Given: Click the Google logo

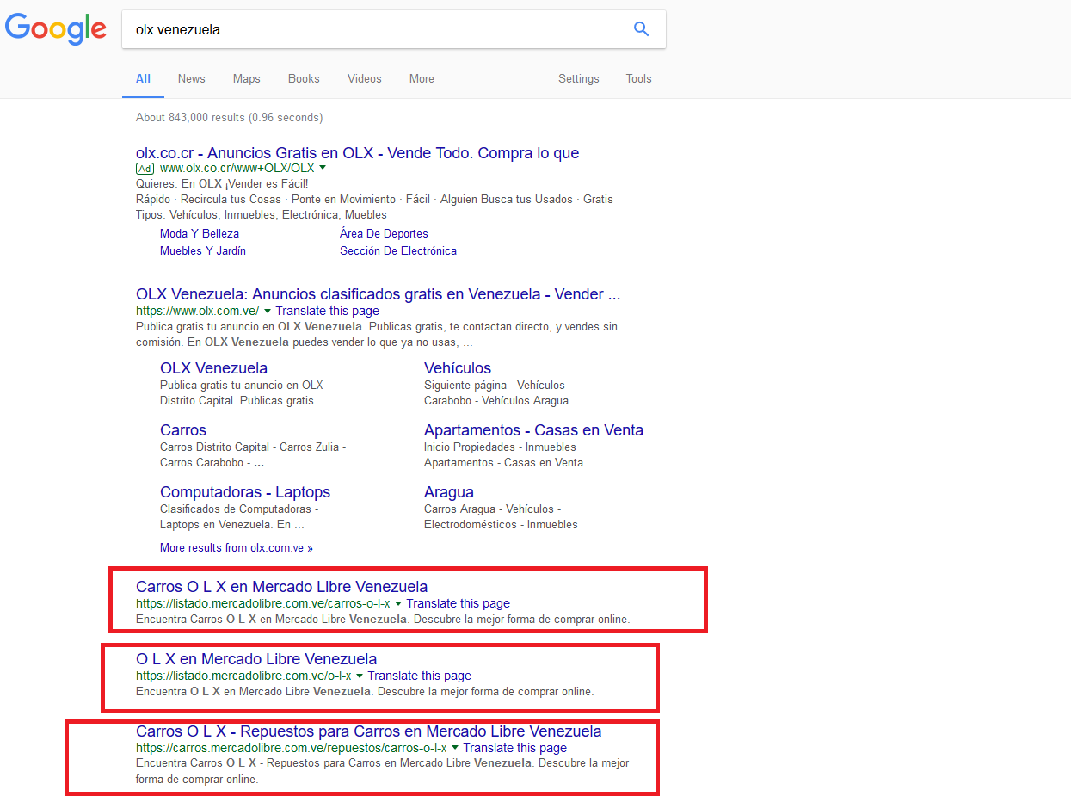Looking at the screenshot, I should pyautogui.click(x=56, y=29).
